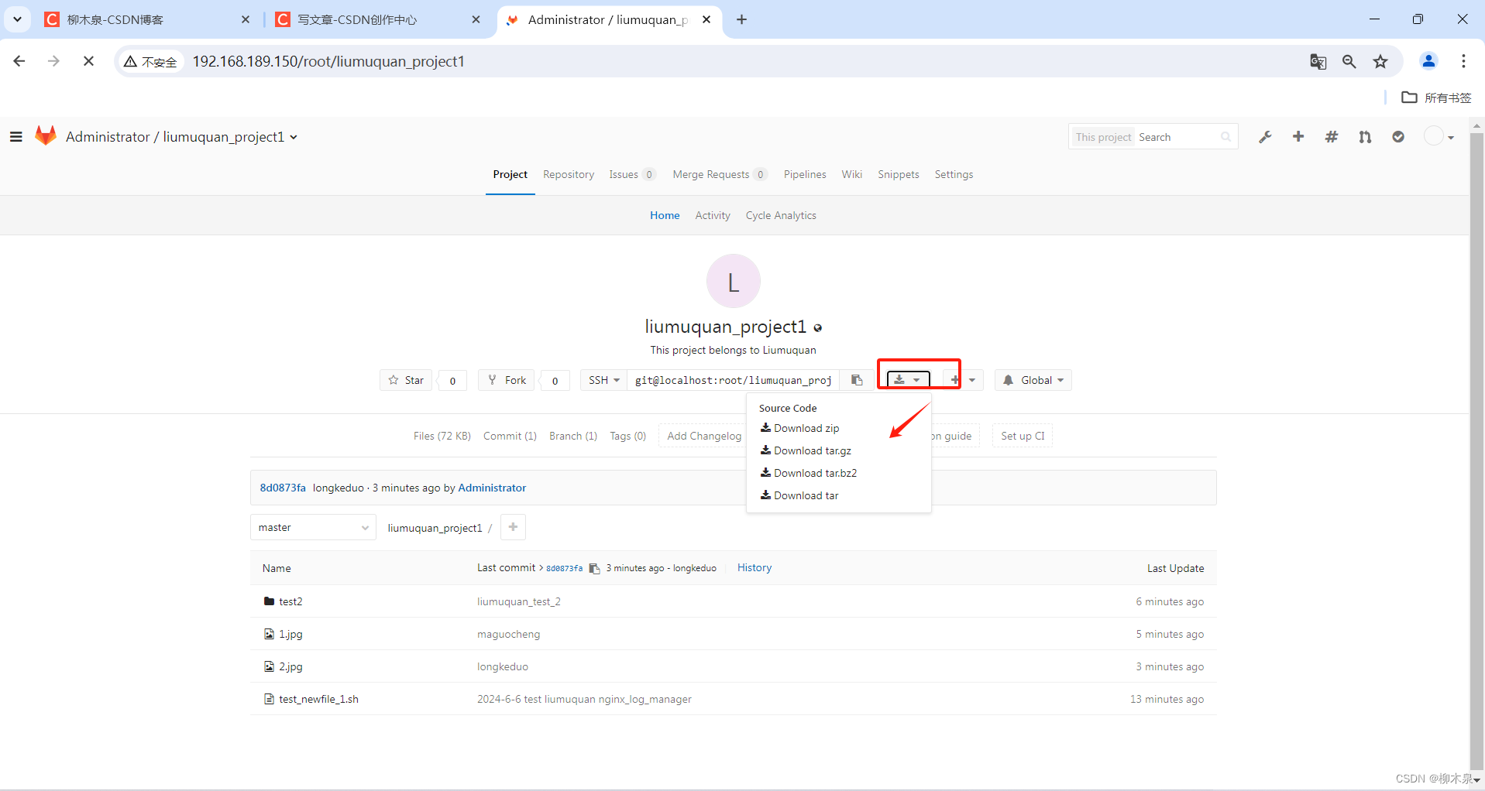
Task: Open Commit (1) link
Action: [x=510, y=436]
